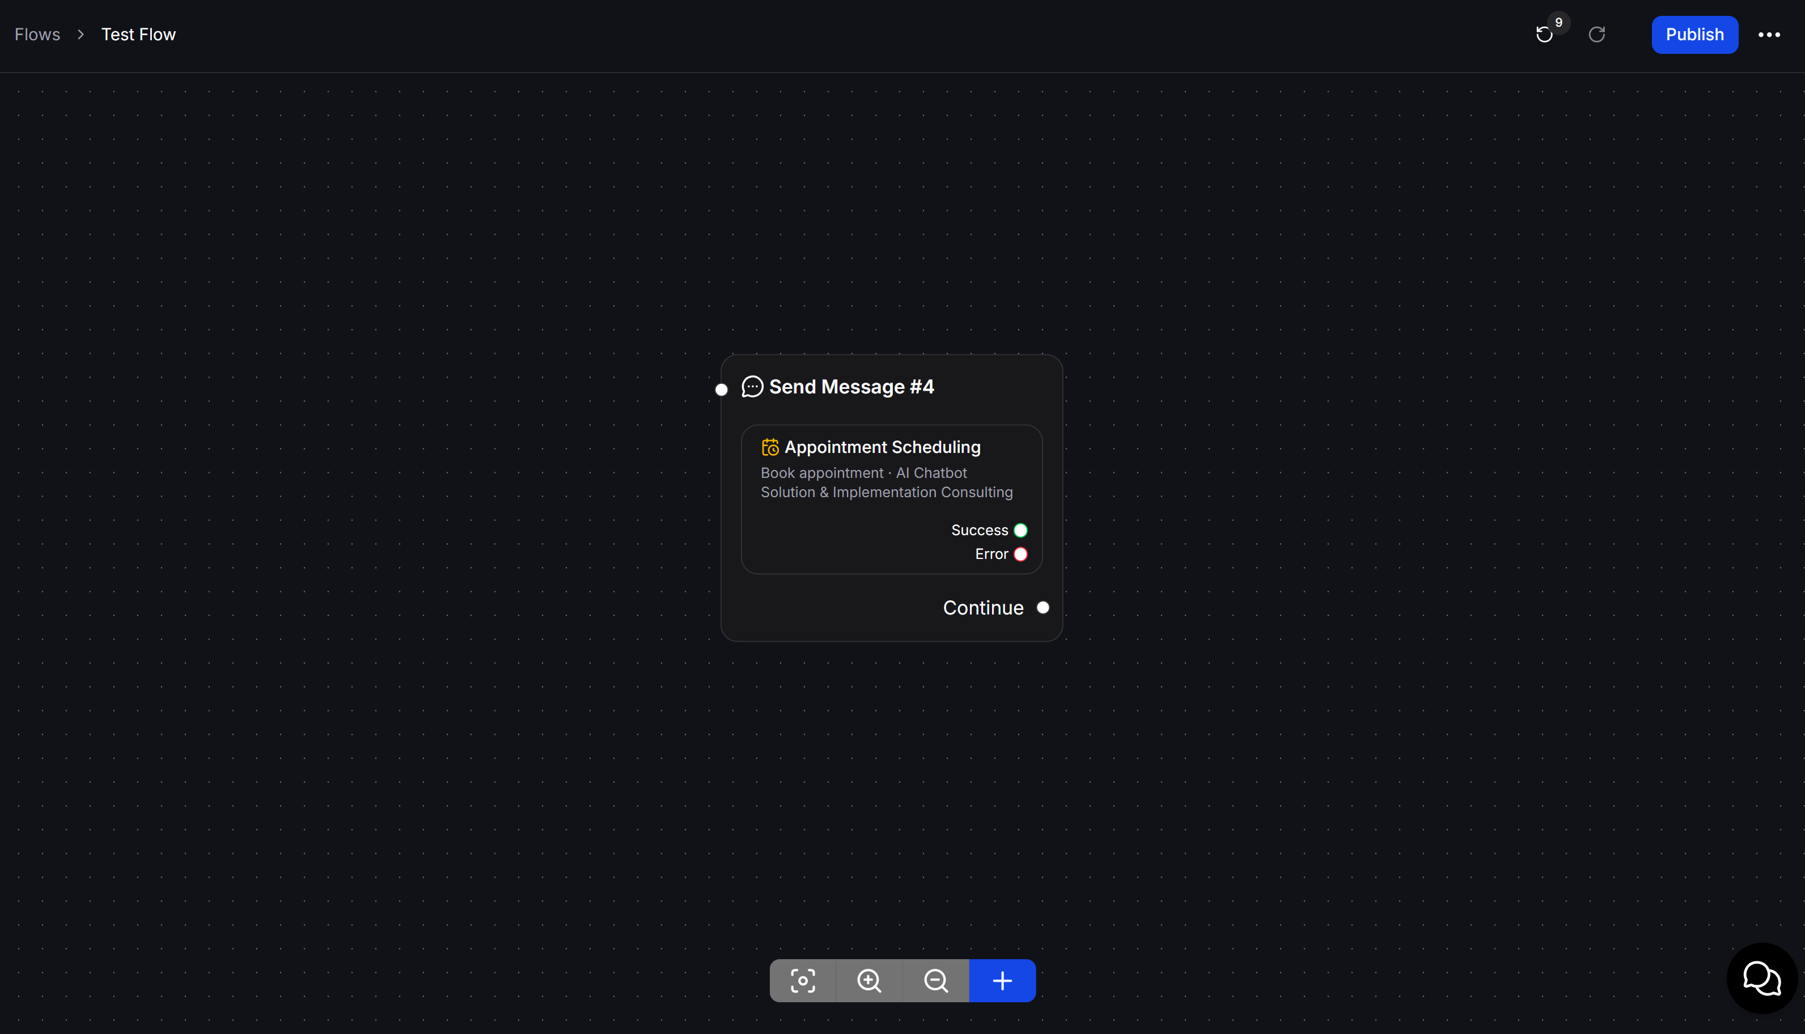Viewport: 1805px width, 1034px height.
Task: Click the Error label
Action: (x=992, y=554)
